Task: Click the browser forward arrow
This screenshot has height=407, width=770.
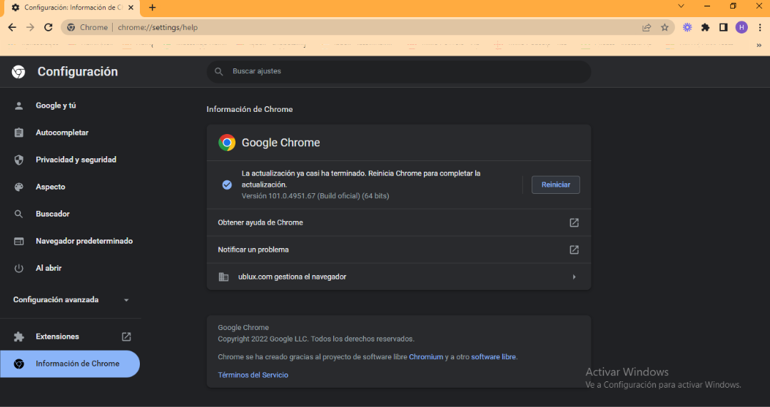Action: 31,28
